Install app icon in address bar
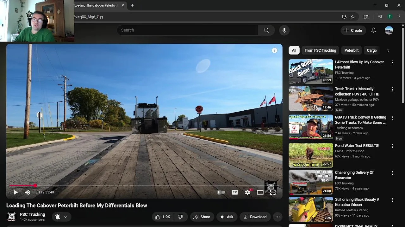Image resolution: width=405 pixels, height=227 pixels. tap(344, 17)
